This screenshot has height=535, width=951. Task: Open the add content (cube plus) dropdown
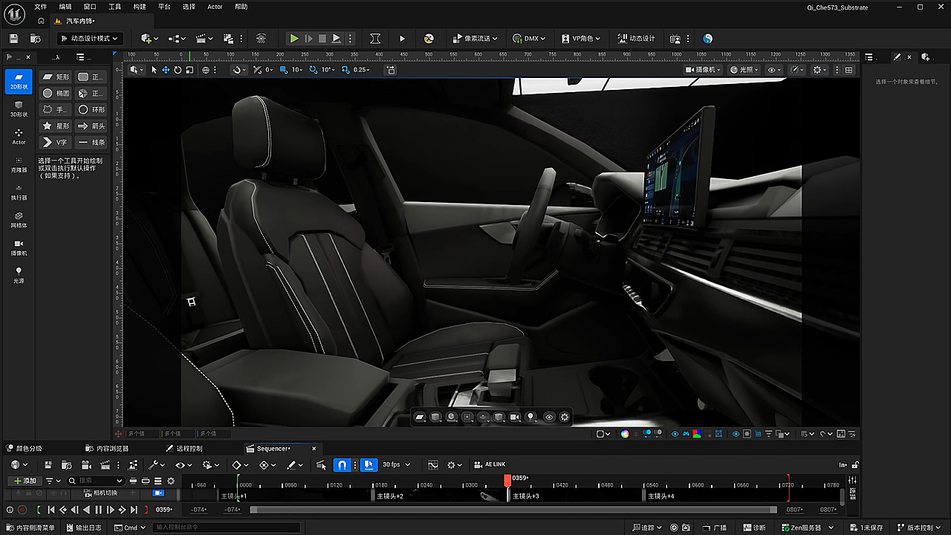149,38
